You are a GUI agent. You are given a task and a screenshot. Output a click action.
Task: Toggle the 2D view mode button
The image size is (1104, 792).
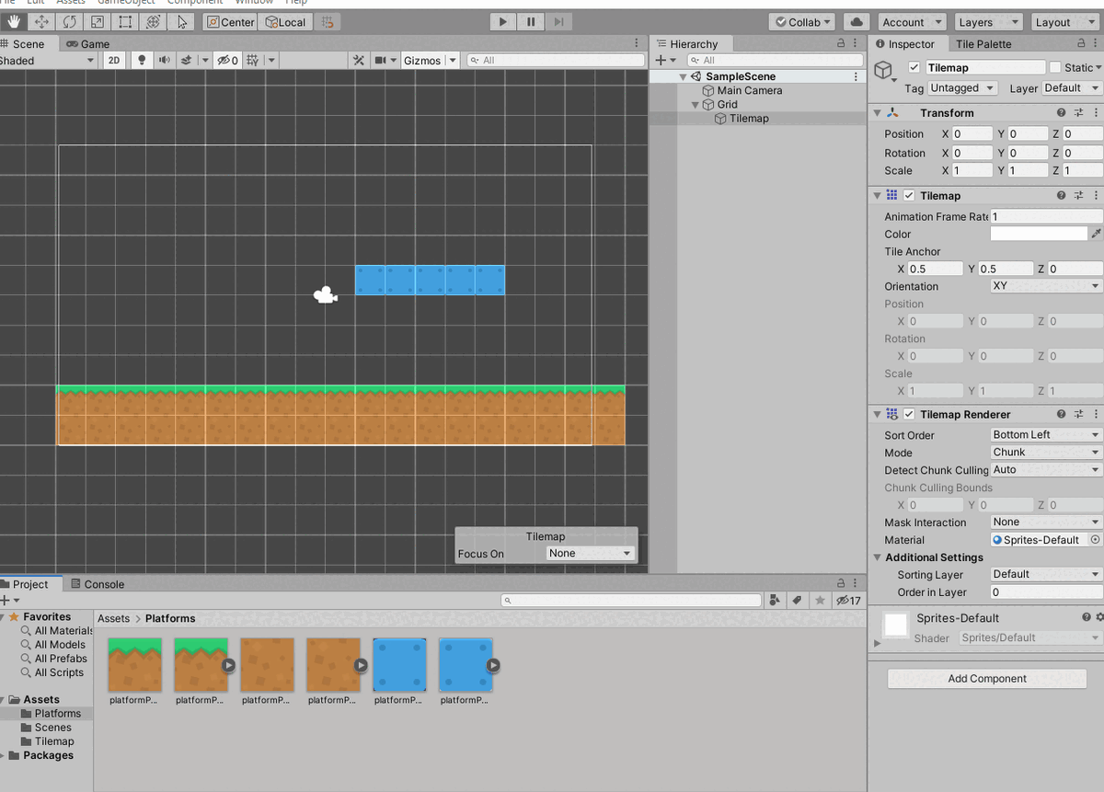coord(113,61)
